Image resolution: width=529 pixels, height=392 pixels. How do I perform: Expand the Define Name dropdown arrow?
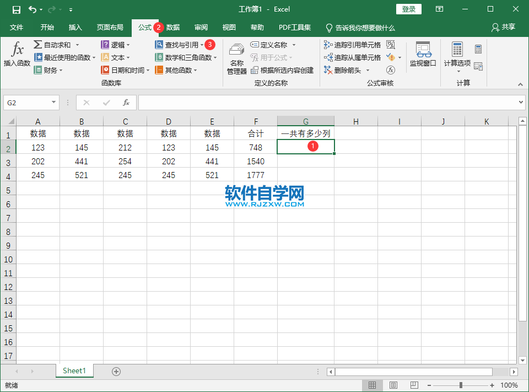294,45
